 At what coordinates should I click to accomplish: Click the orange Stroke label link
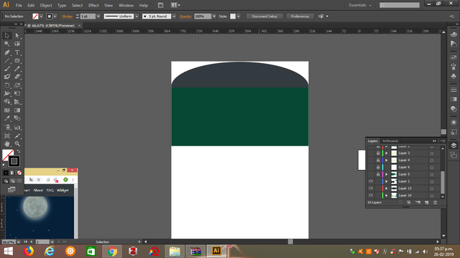tap(67, 16)
